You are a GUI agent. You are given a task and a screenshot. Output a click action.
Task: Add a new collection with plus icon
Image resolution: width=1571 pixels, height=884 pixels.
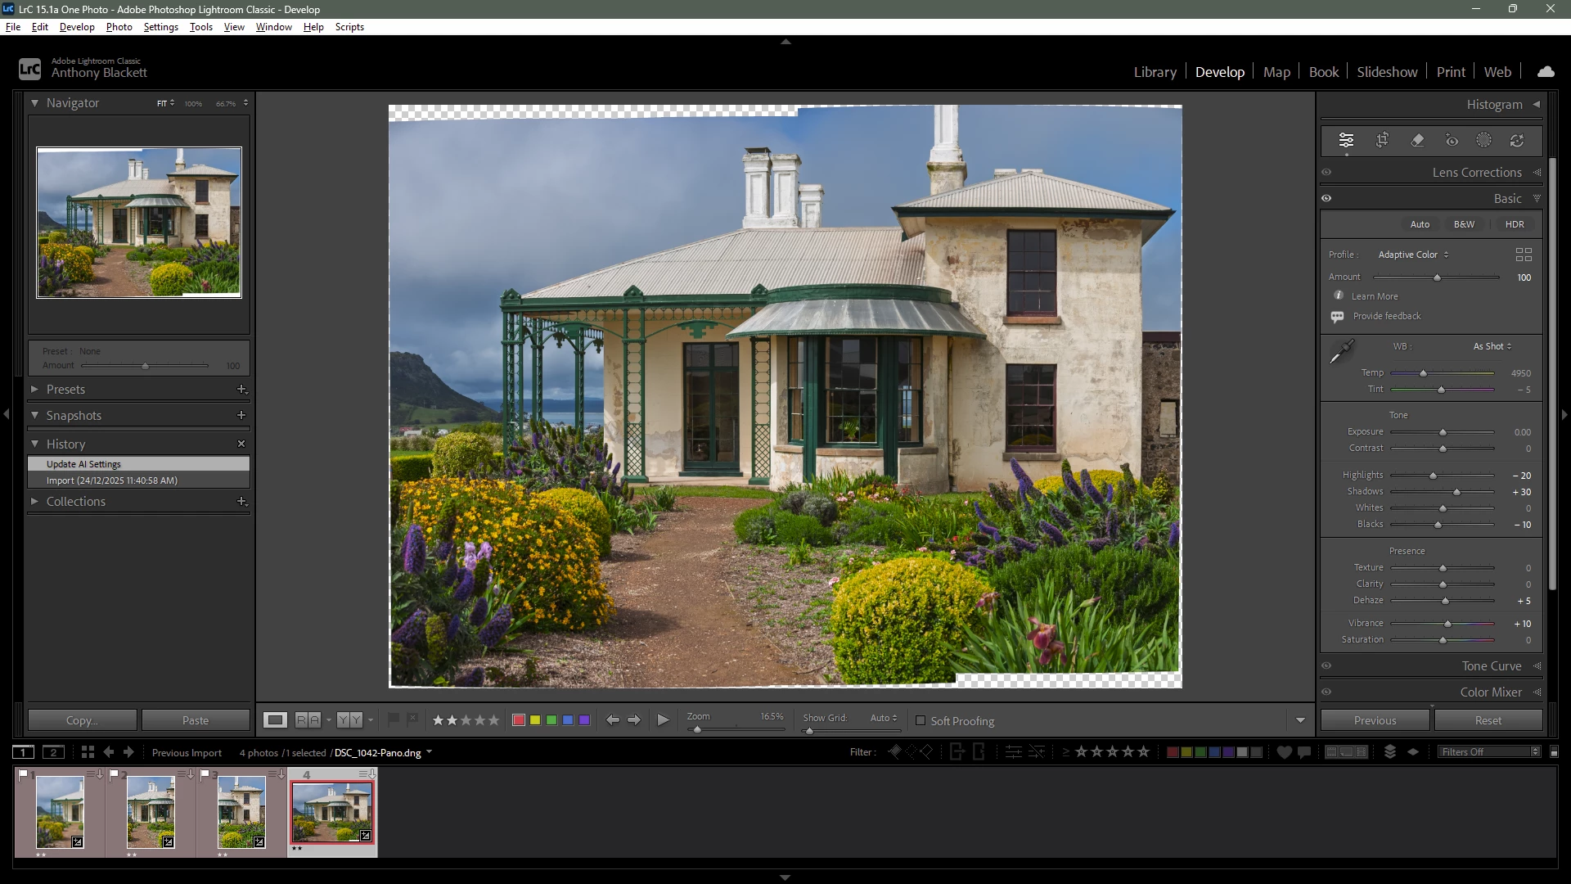[x=241, y=502]
